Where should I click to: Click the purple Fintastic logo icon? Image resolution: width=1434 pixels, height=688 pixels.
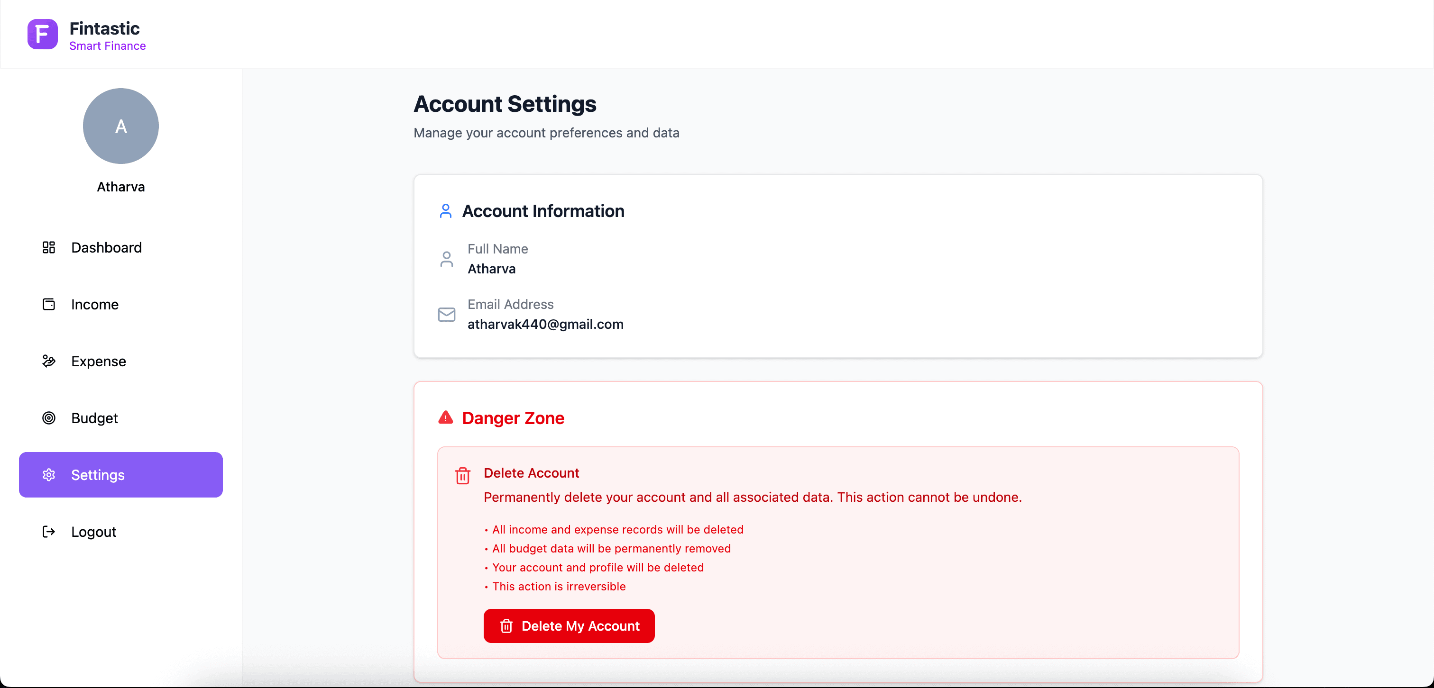tap(42, 35)
